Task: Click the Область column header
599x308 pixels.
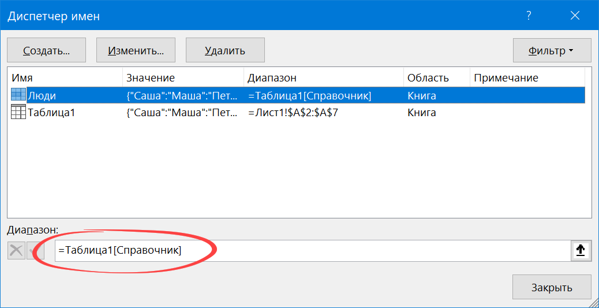Action: pos(437,77)
